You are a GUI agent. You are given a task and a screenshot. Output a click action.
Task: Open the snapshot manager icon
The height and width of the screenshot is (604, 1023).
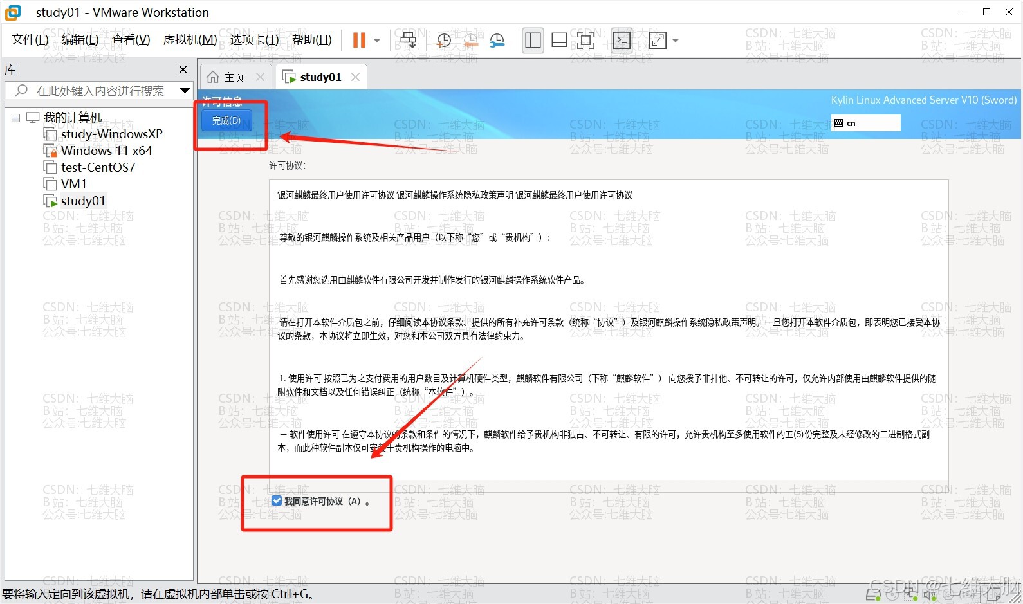(497, 40)
